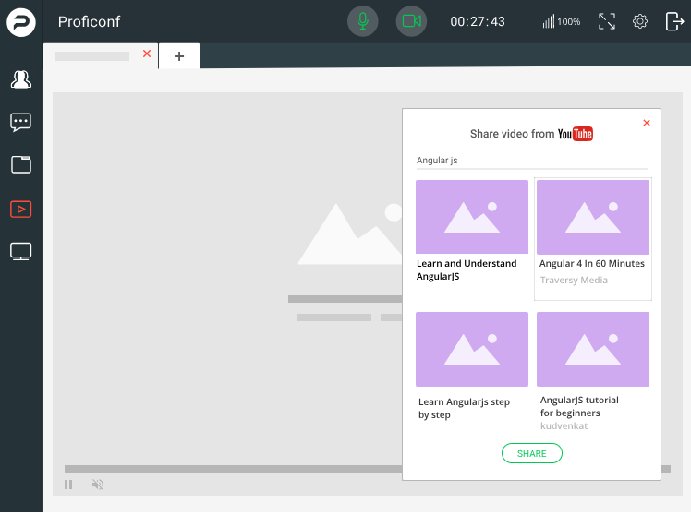
Task: Pause the video playback
Action: click(x=68, y=485)
